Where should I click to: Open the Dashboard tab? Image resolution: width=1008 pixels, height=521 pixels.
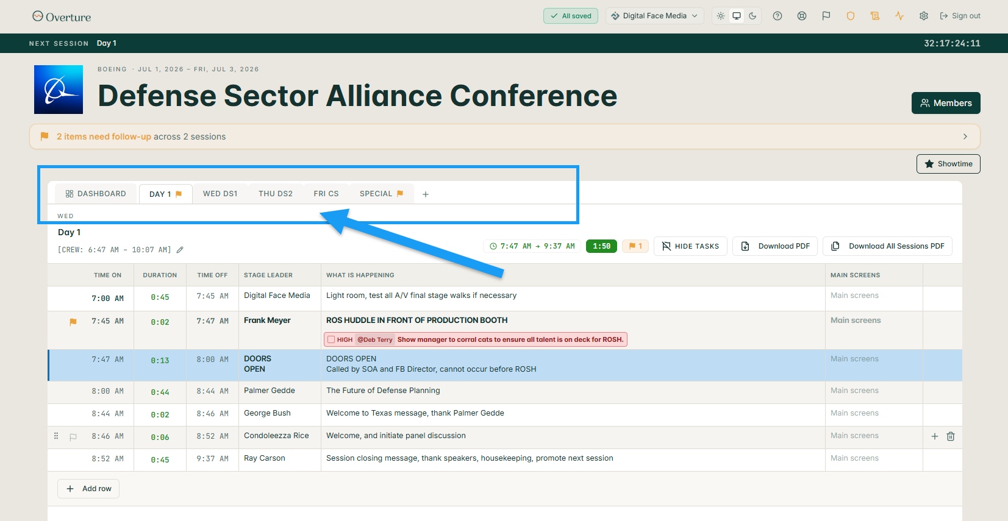pos(96,194)
